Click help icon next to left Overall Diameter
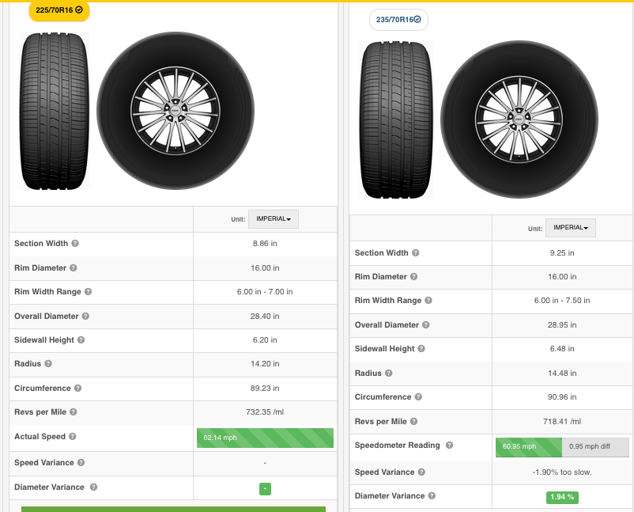 pos(86,317)
